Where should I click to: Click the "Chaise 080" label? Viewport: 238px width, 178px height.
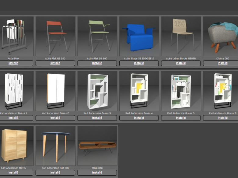pos(223,58)
